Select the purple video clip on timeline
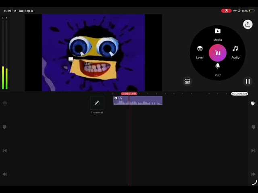This screenshot has height=193, width=258. point(138,101)
